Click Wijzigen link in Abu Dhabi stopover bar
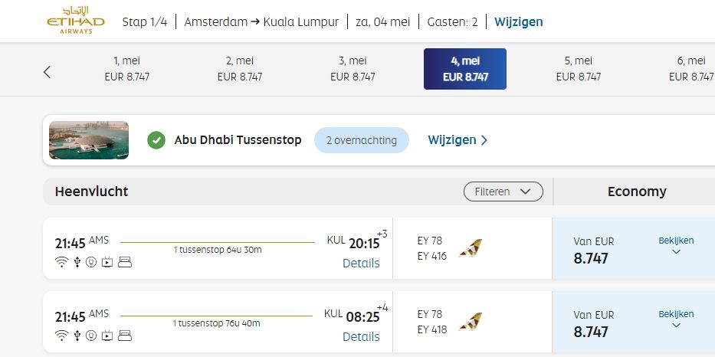Screen dimensions: 715x357 pyautogui.click(x=458, y=140)
